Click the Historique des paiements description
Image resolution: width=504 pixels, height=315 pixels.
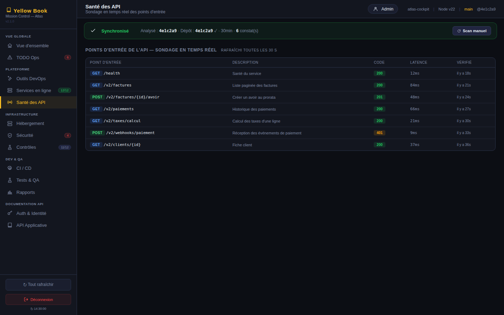pyautogui.click(x=254, y=109)
